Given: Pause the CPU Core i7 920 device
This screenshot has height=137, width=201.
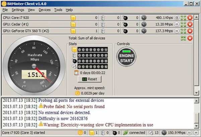Looking at the screenshot, I should 177,18.
